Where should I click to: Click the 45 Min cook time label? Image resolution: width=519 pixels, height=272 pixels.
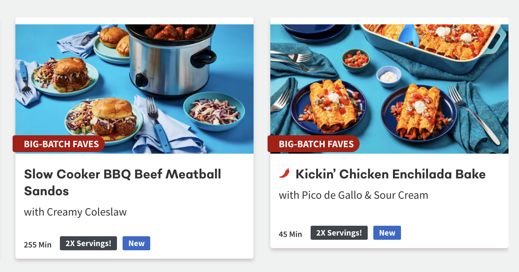coord(290,234)
